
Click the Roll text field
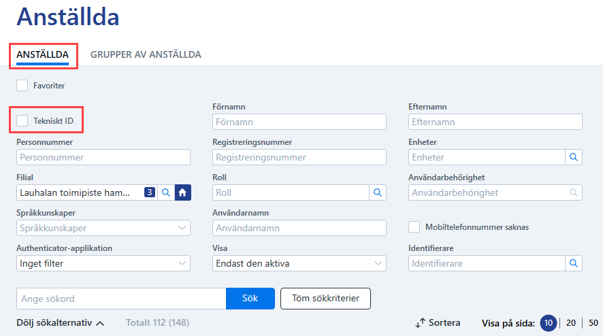click(291, 192)
